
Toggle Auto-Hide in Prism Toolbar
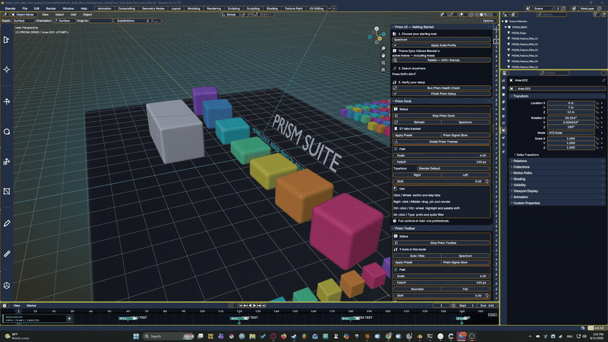pos(417,256)
